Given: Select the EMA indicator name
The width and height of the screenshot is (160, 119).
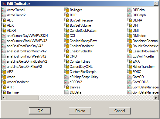Looking at the screenshot, I should click(136, 61).
